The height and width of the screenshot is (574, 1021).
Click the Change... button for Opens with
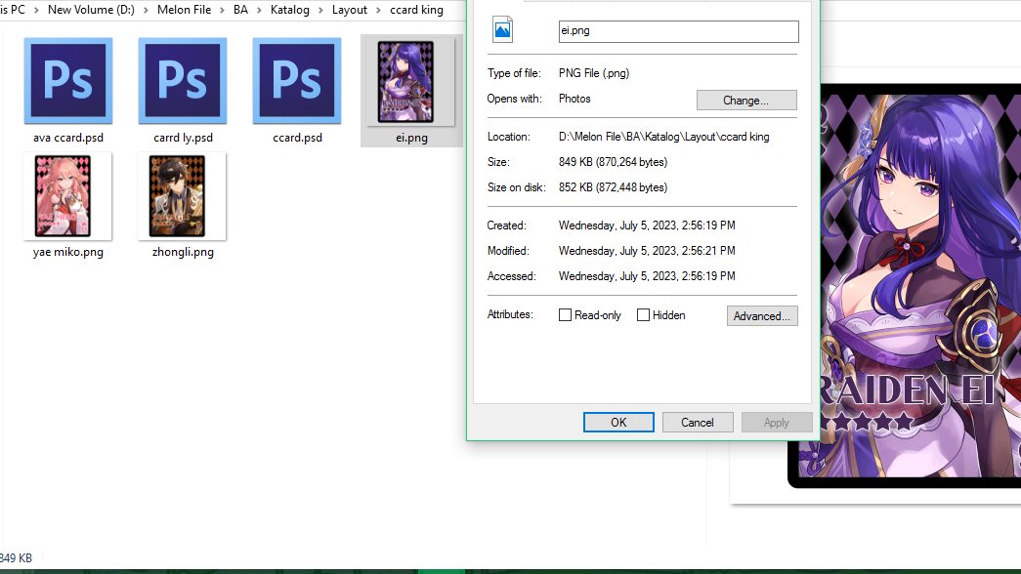click(x=746, y=101)
